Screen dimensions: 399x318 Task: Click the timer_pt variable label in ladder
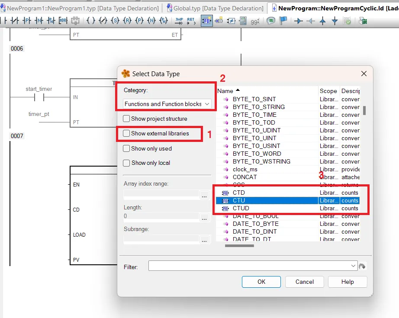tap(39, 114)
